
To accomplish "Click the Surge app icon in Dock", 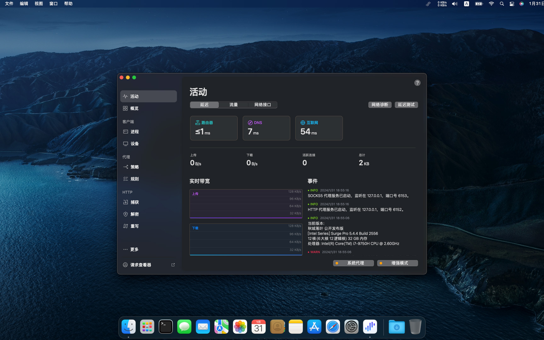I will [370, 327].
